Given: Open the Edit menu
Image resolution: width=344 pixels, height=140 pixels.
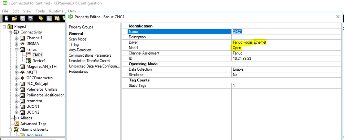Looking at the screenshot, I should coord(15,11).
